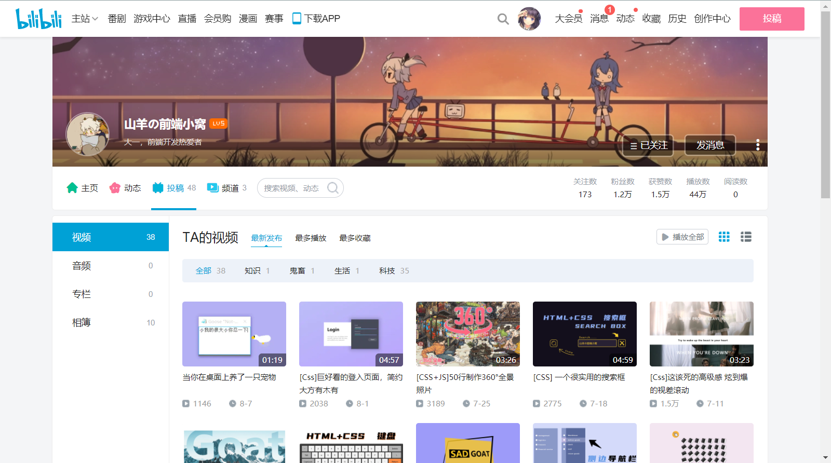Select the 投稿 48 tab
Image resolution: width=831 pixels, height=463 pixels.
(x=174, y=188)
